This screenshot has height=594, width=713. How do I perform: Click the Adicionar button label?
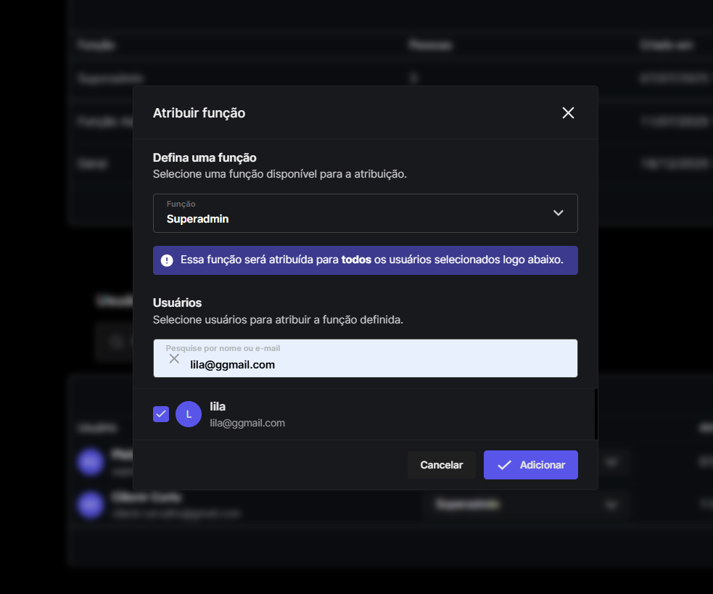tap(542, 465)
